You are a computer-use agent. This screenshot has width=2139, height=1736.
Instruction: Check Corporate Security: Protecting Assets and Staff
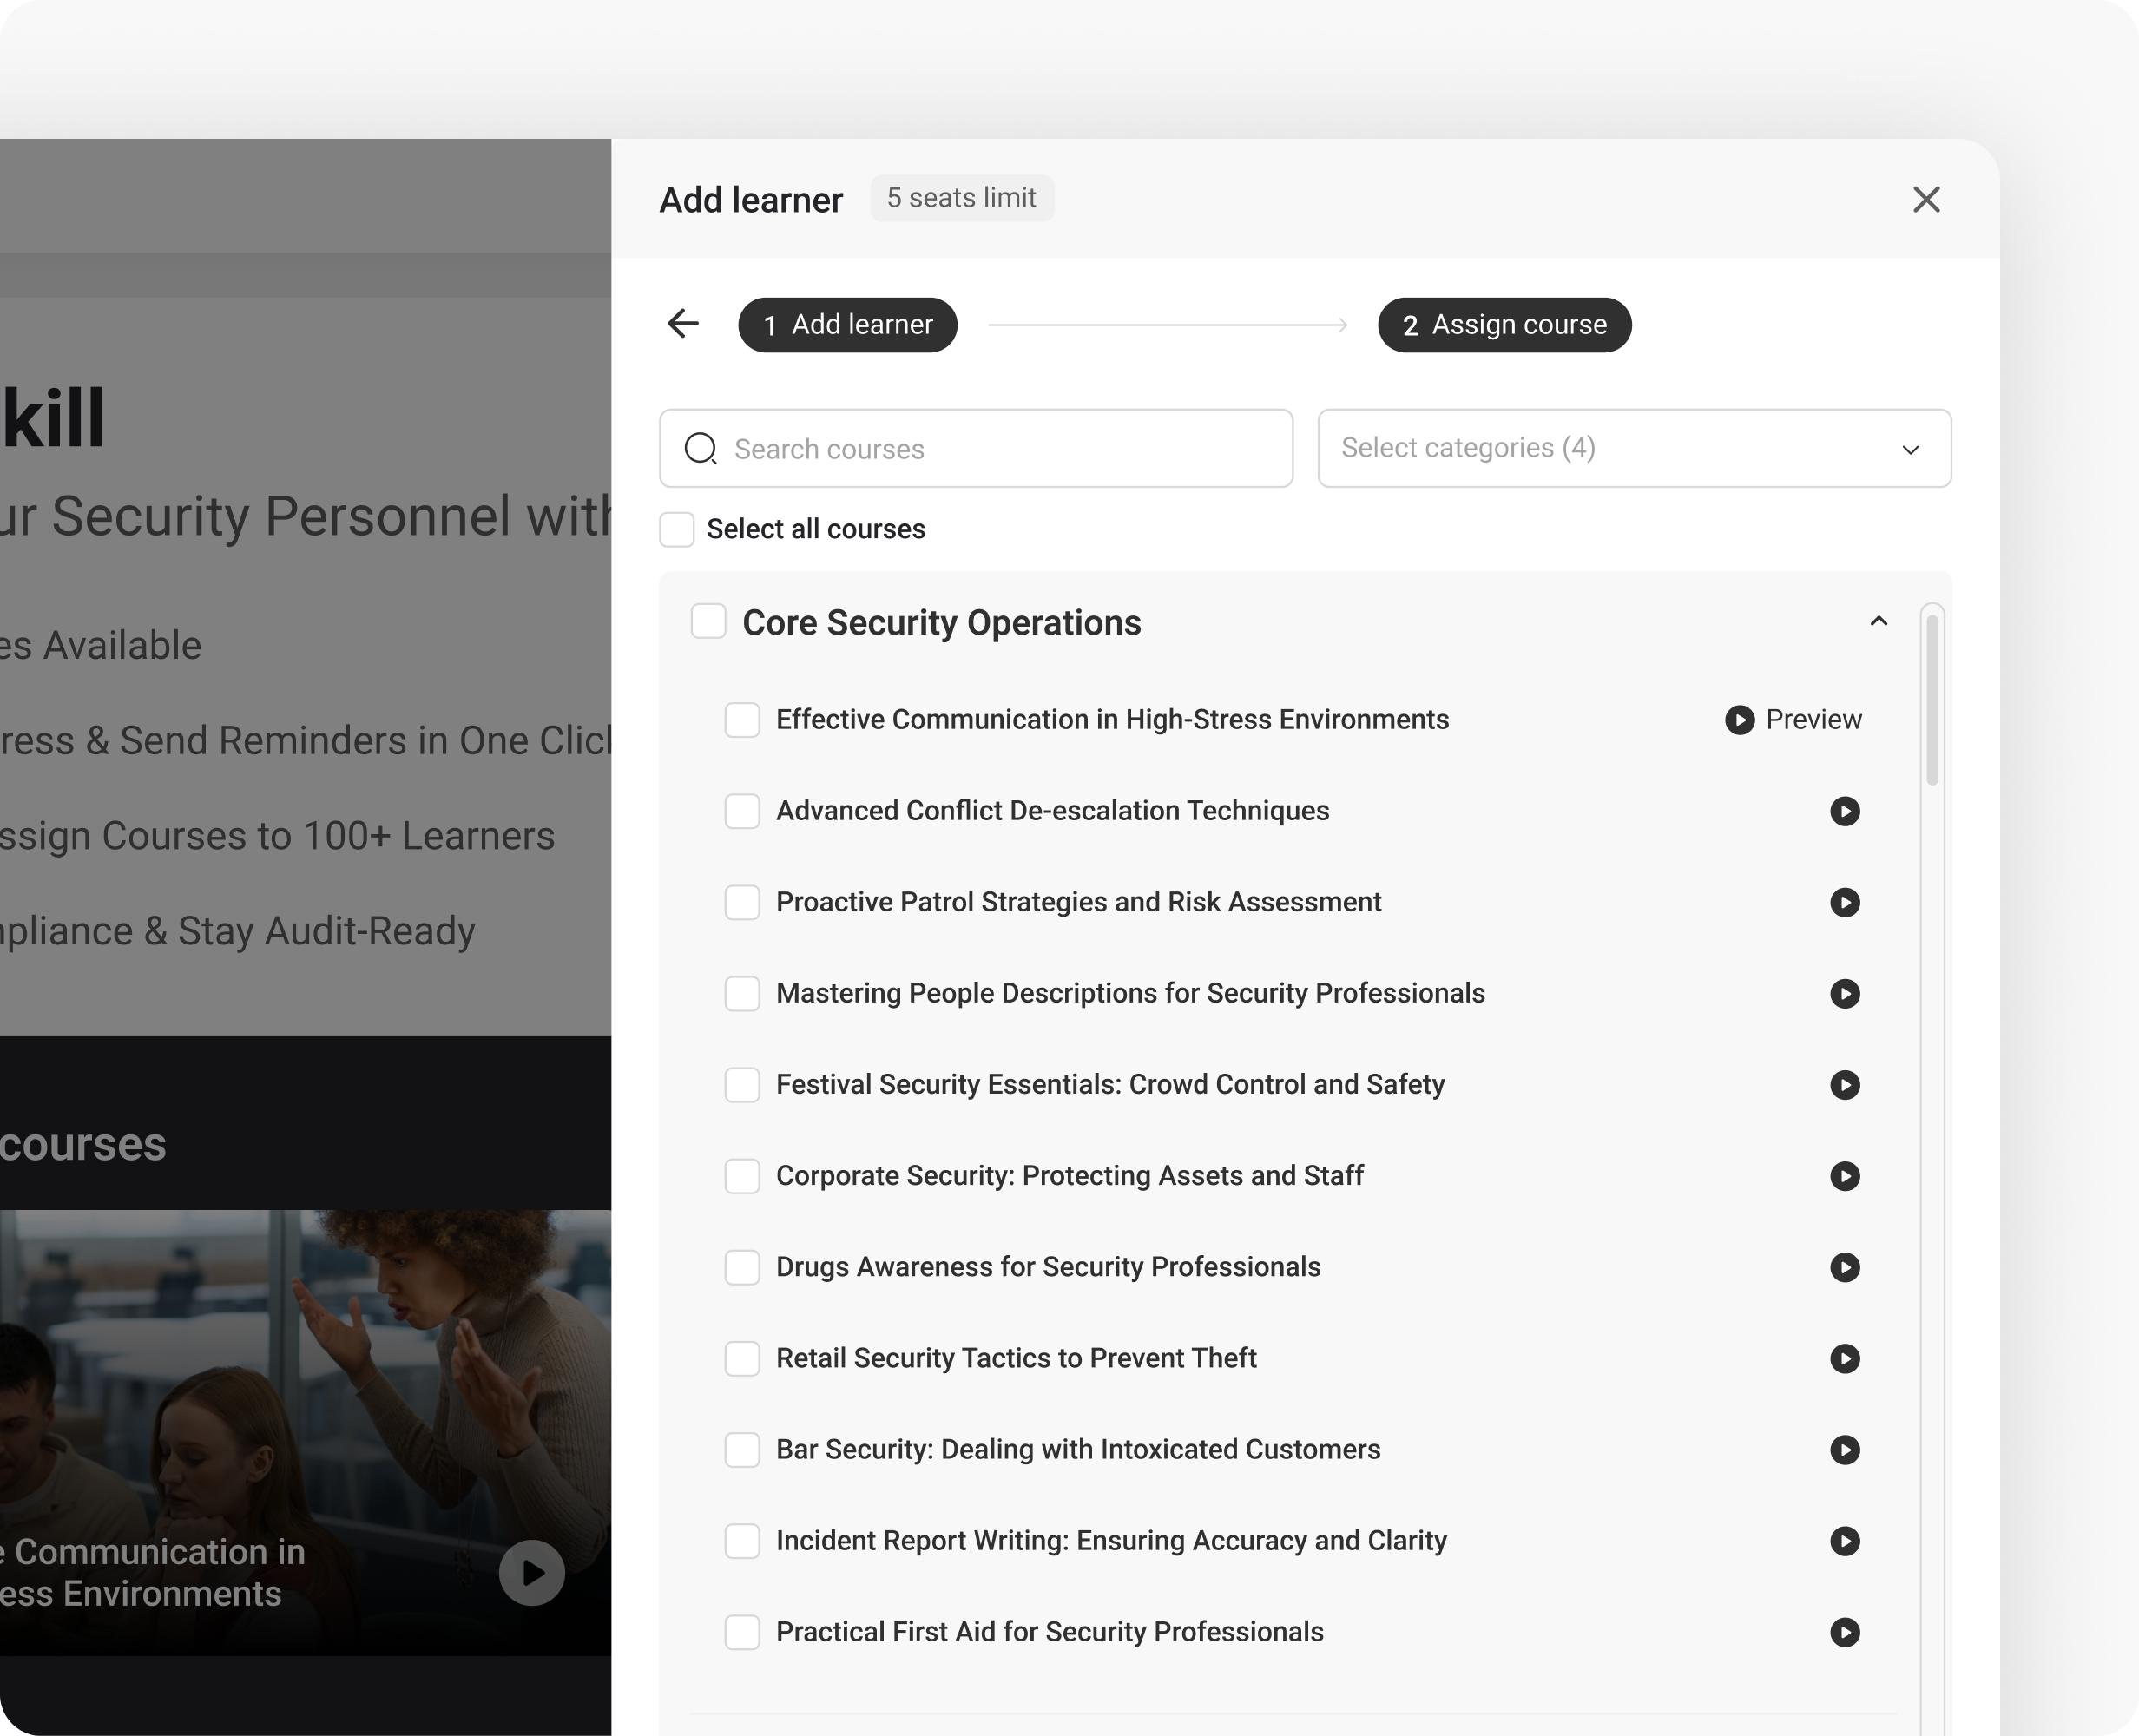click(x=742, y=1176)
